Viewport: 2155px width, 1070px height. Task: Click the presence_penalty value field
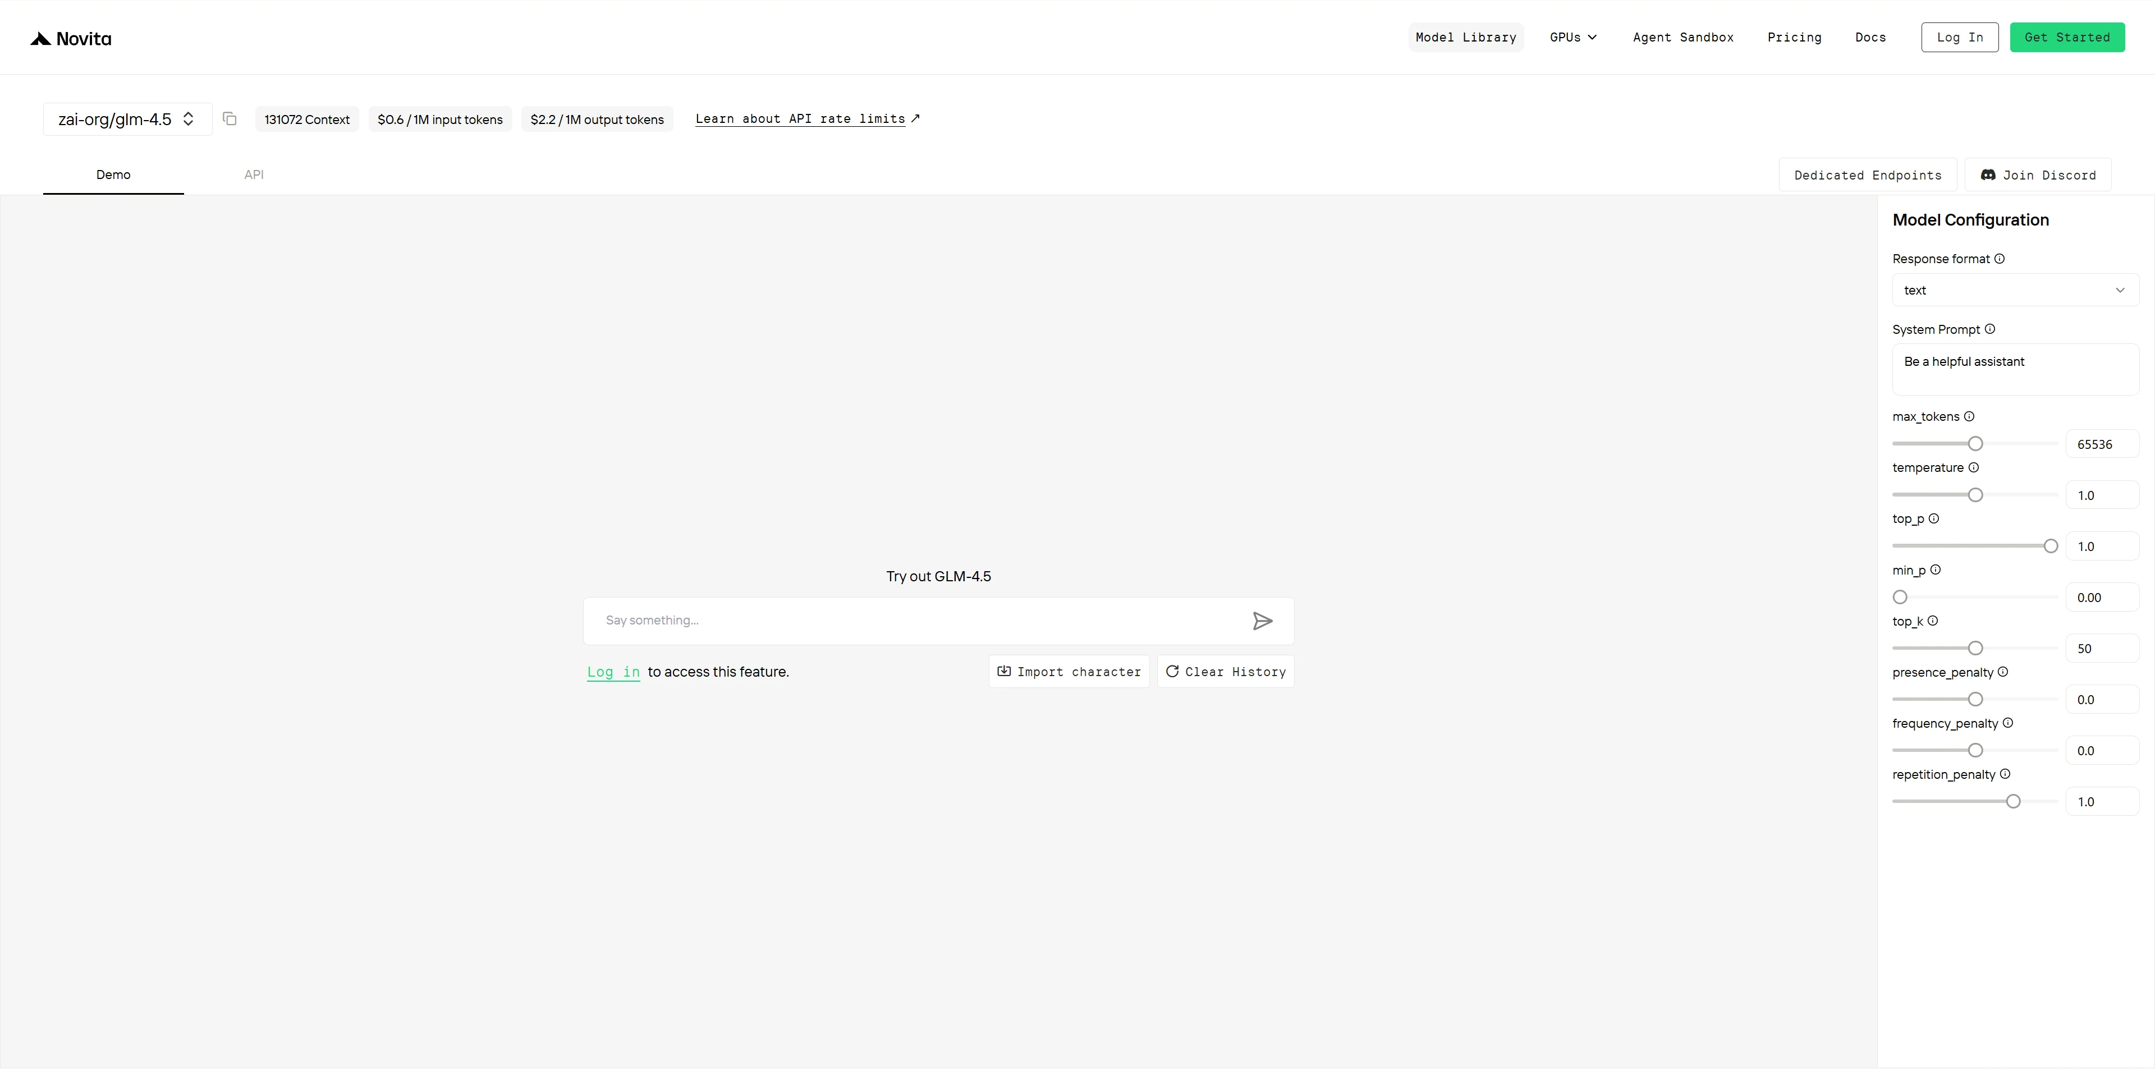pyautogui.click(x=2102, y=699)
